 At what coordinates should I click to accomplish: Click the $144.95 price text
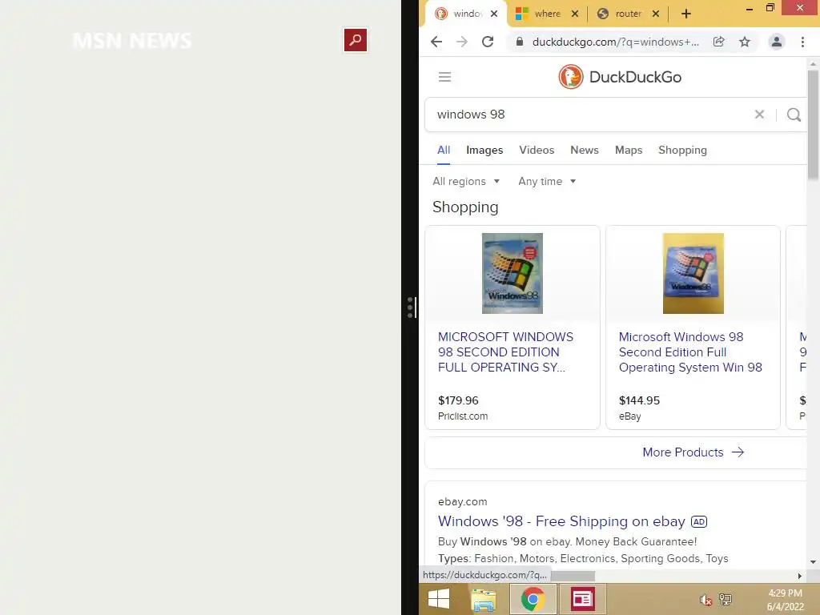coord(639,400)
